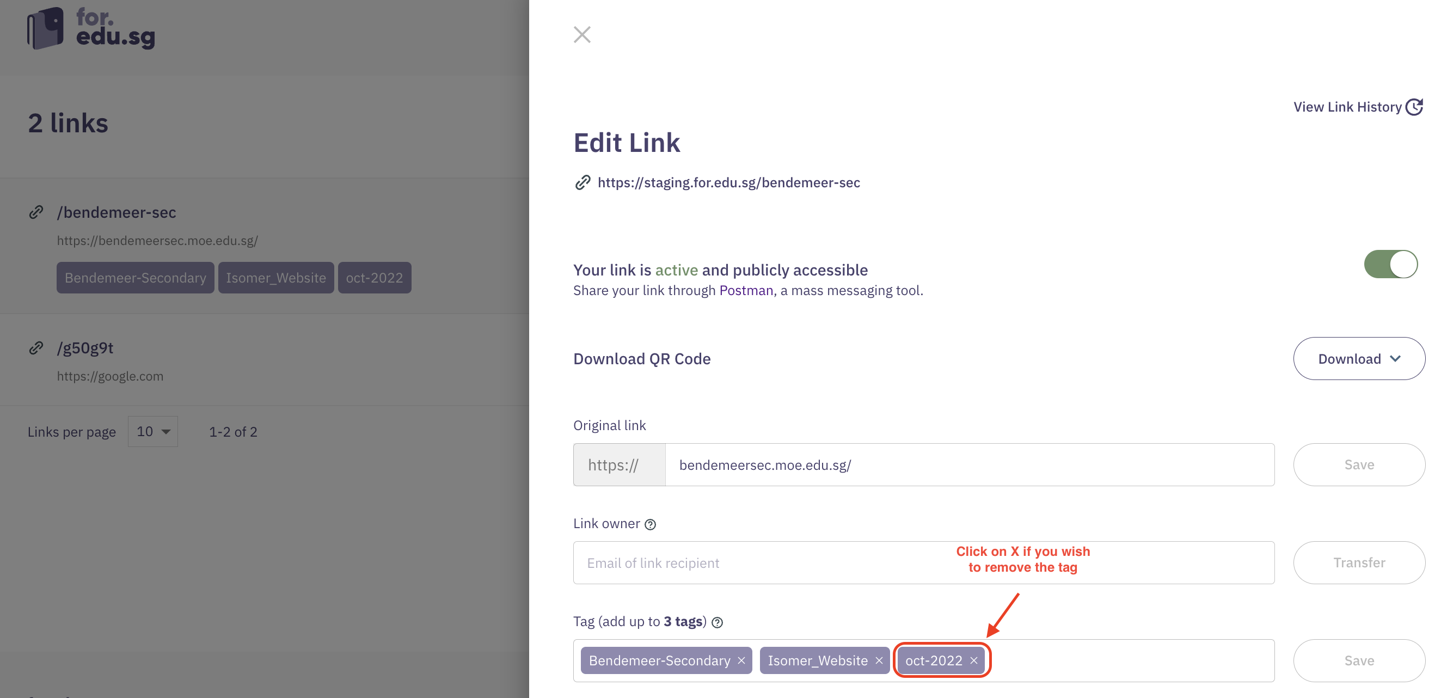This screenshot has width=1447, height=698.
Task: Click the Save button for tags
Action: pos(1358,660)
